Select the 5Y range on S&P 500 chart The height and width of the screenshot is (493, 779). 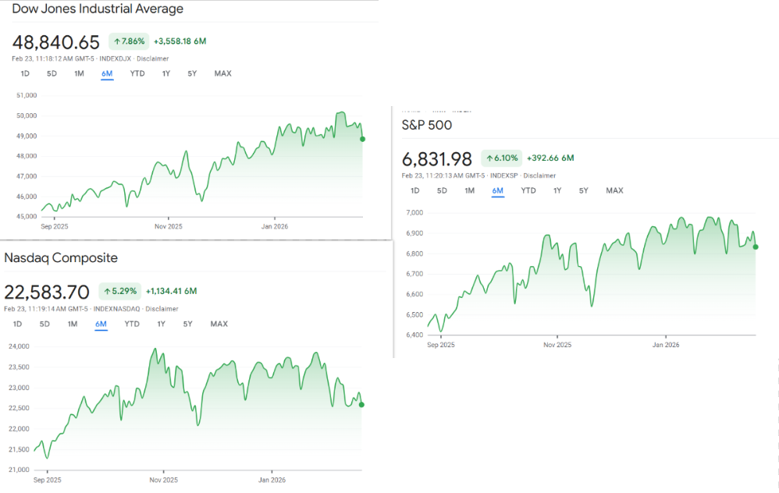click(x=583, y=191)
